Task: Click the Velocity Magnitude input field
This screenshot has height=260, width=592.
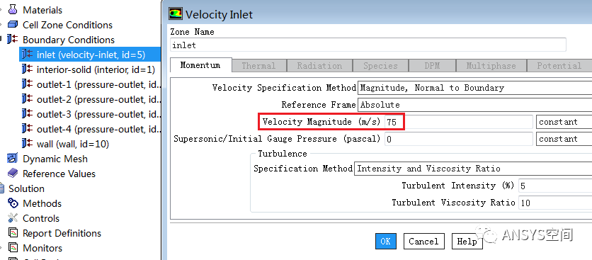Action: tap(458, 122)
